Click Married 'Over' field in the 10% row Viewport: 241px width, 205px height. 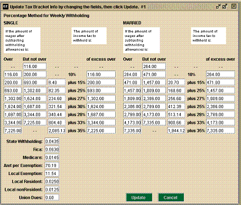pyautogui.click(x=132, y=74)
